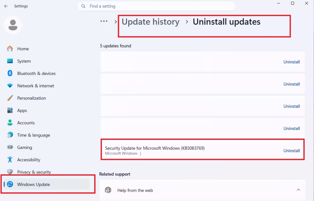
Task: Uninstall the second listed update
Action: click(x=292, y=84)
